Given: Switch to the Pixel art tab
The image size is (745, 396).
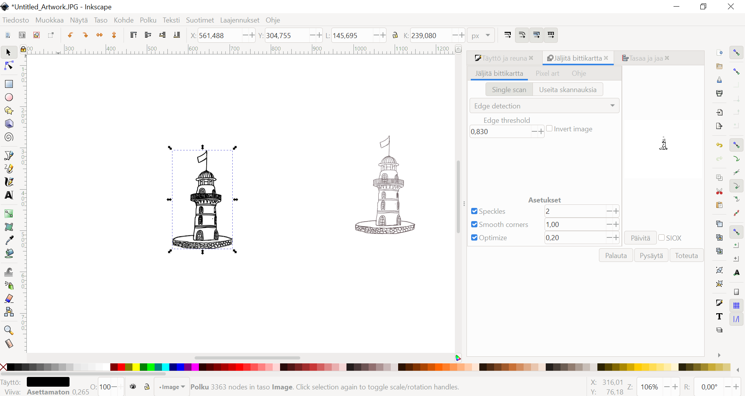Looking at the screenshot, I should (547, 73).
